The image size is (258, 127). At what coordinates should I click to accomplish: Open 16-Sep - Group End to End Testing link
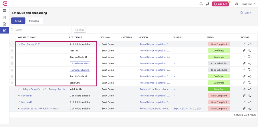tap(43, 89)
